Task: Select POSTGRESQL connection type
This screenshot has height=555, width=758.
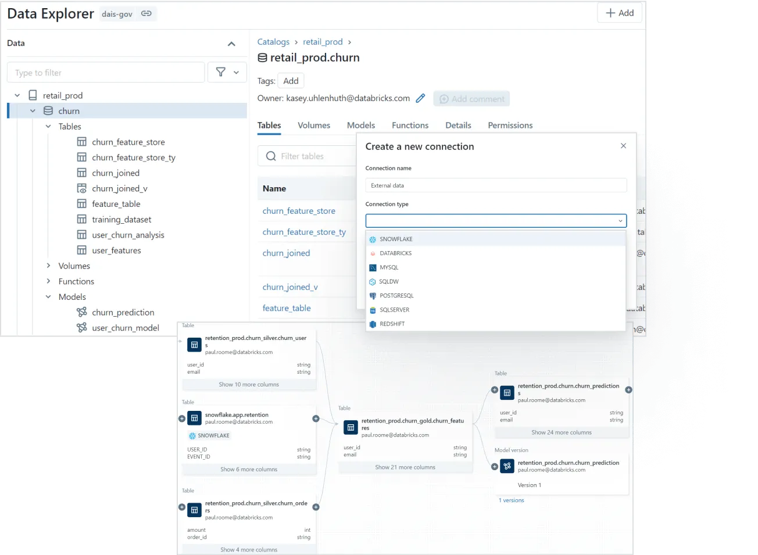Action: (x=496, y=296)
